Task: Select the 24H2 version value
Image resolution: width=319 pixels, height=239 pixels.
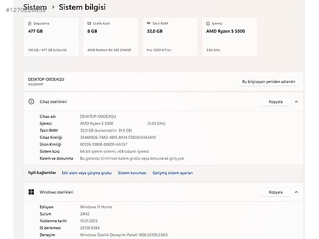Action: click(x=85, y=214)
